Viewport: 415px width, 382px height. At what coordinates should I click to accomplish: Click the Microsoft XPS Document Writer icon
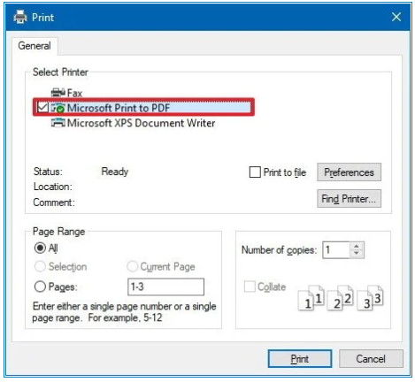58,123
